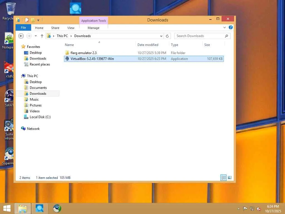Screen dimensions: 285x214
Task: Click the Forward navigation arrow
Action: [29, 36]
